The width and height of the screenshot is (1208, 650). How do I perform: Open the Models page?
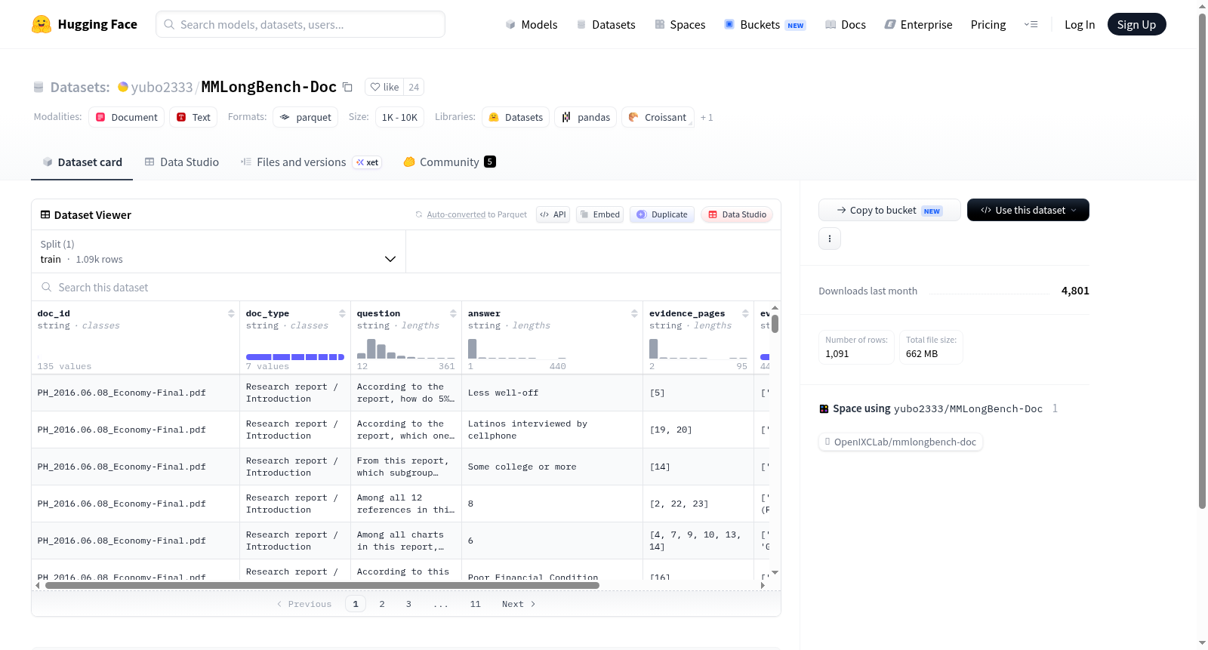[x=532, y=24]
